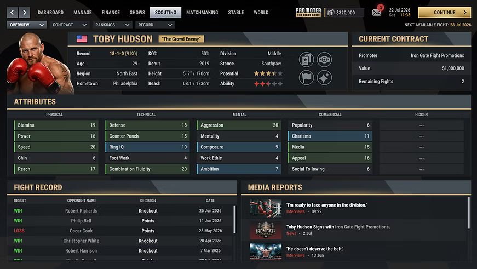Click the cash stack money icon
The height and width of the screenshot is (269, 477).
331,13
